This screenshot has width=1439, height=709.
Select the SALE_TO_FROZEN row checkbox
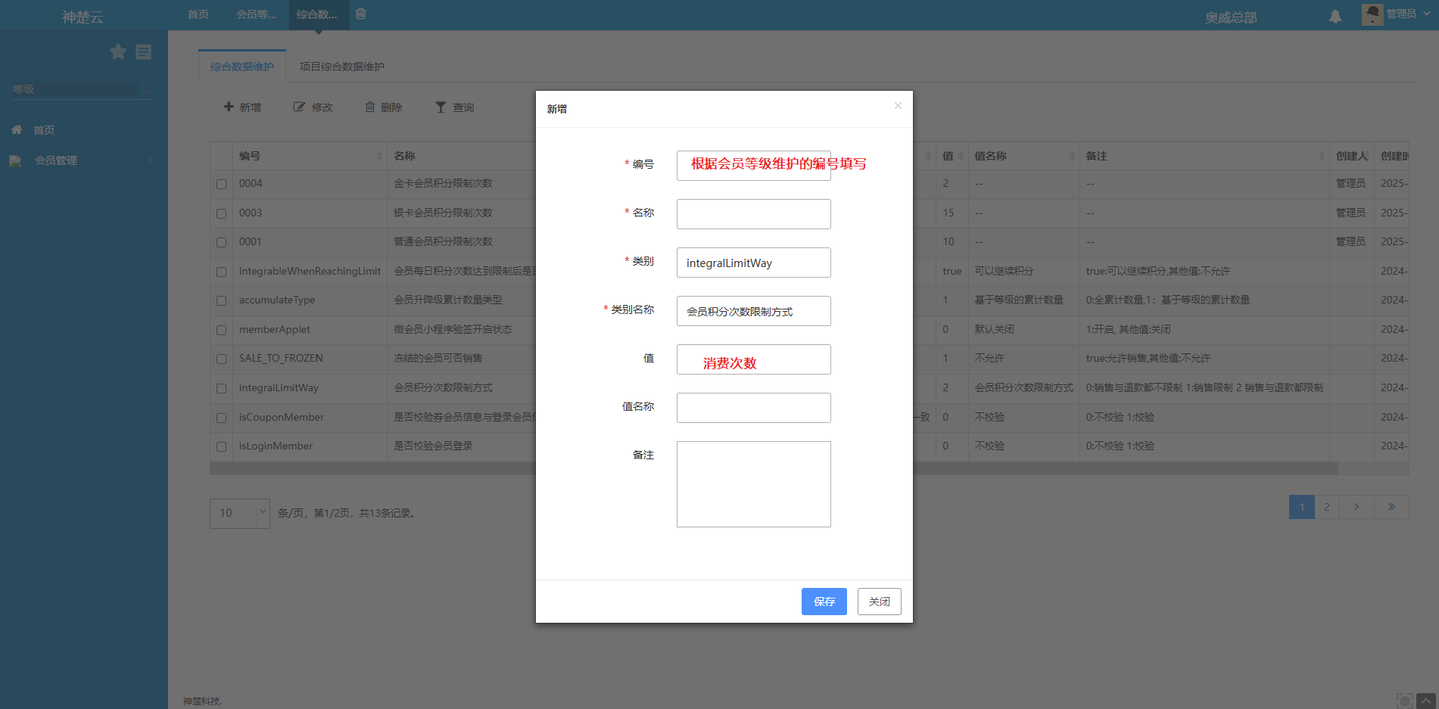point(221,359)
